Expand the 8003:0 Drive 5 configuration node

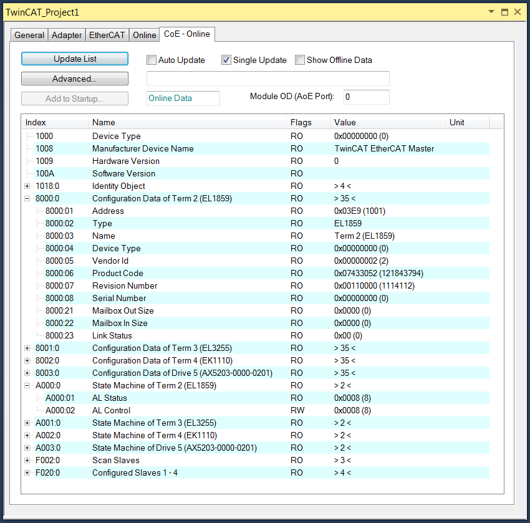pyautogui.click(x=27, y=373)
